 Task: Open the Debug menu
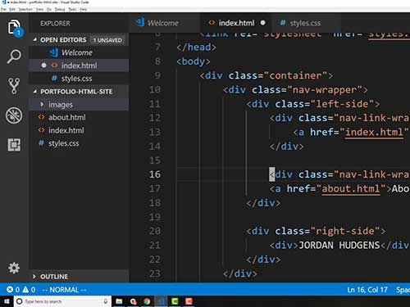[60, 9]
